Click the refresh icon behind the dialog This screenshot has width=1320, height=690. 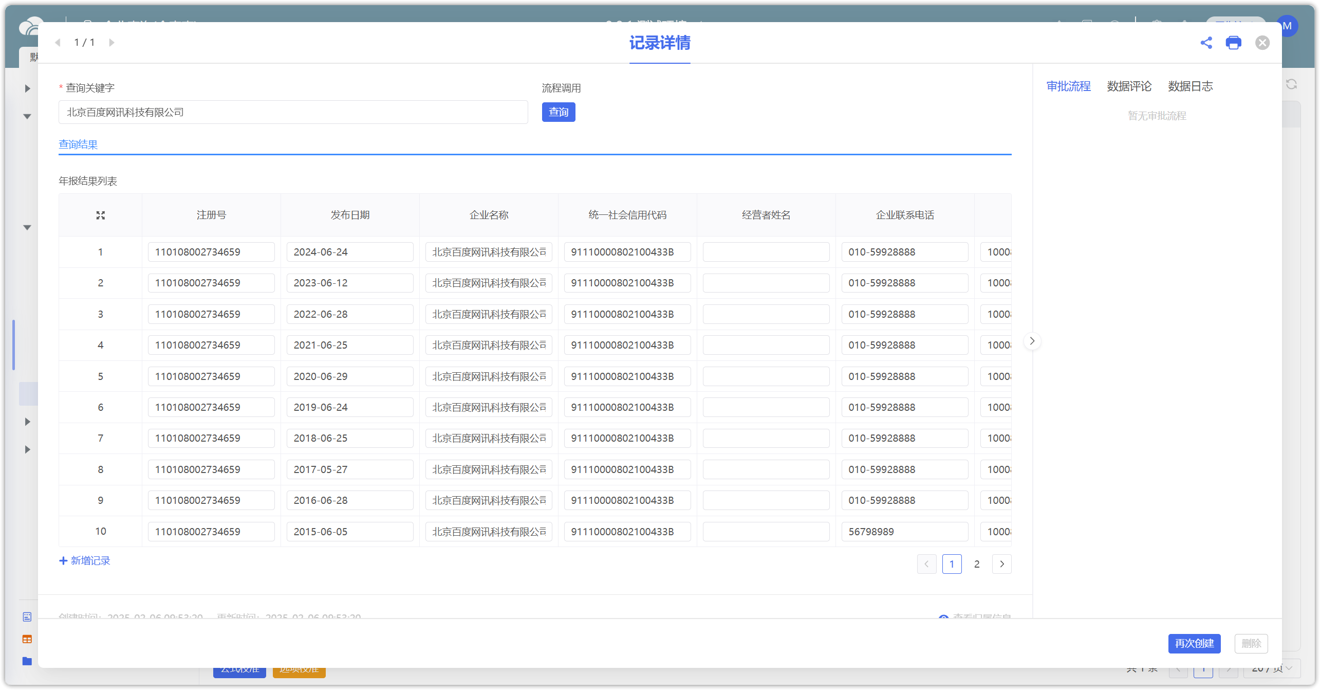pos(1291,84)
